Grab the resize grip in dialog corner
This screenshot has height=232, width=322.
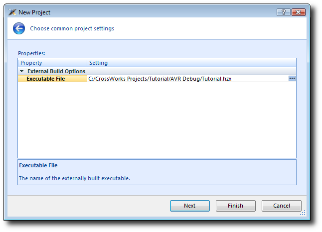303,214
